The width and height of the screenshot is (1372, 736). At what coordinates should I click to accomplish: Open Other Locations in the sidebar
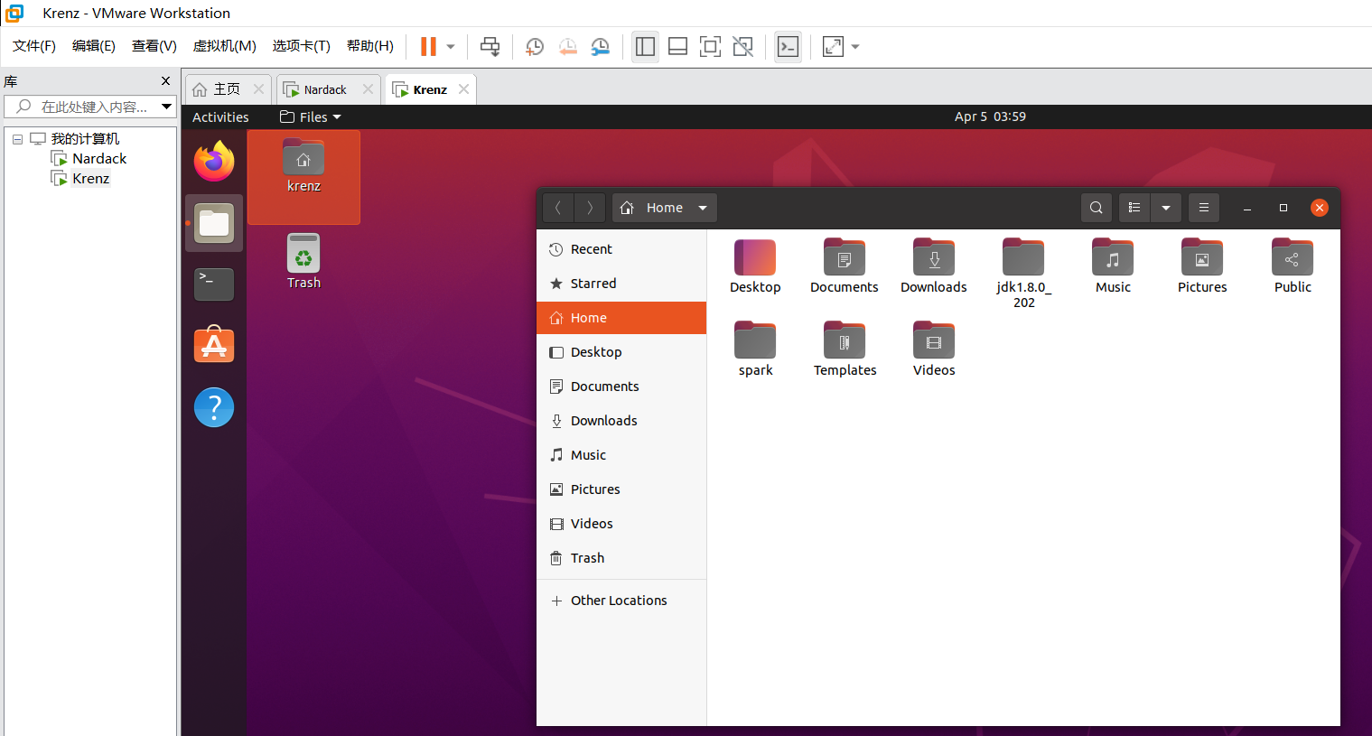pos(621,601)
